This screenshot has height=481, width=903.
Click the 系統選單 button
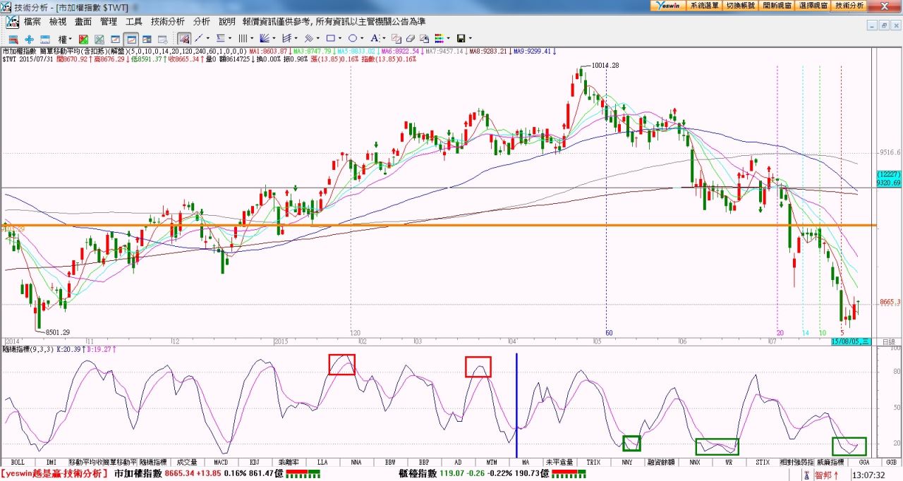tap(704, 5)
